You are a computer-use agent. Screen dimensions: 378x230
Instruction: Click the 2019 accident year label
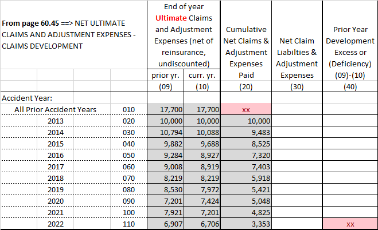pyautogui.click(x=56, y=189)
